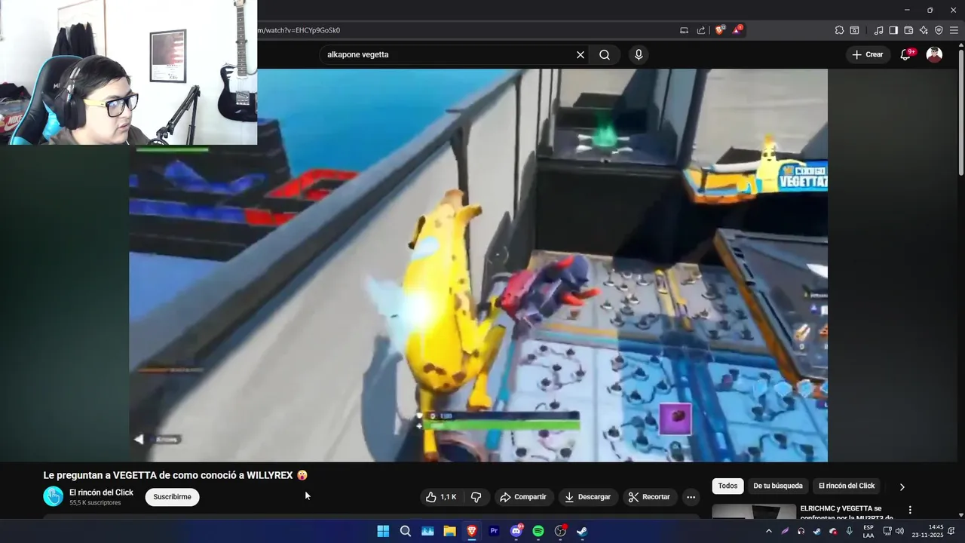Open the media control music note icon
This screenshot has height=543, width=965.
878,30
